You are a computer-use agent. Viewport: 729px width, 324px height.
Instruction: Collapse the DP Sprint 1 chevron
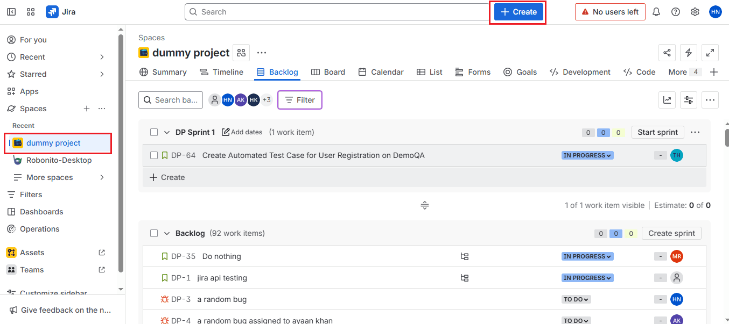[167, 132]
